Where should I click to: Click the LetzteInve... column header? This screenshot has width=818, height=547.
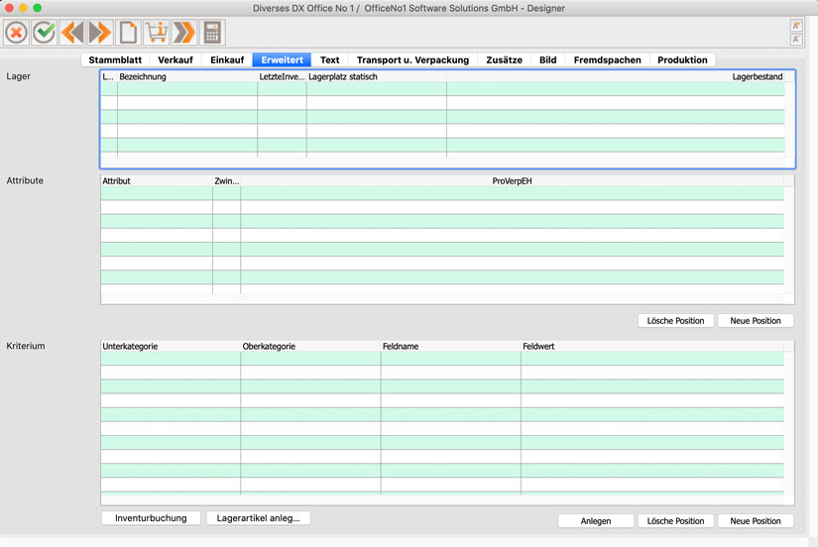tap(282, 76)
